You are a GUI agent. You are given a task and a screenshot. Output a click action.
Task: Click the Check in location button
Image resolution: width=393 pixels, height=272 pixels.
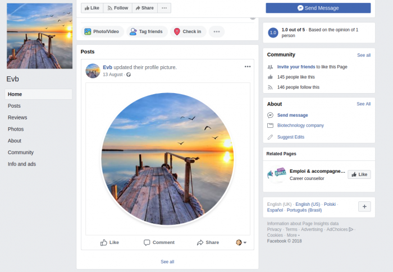188,31
